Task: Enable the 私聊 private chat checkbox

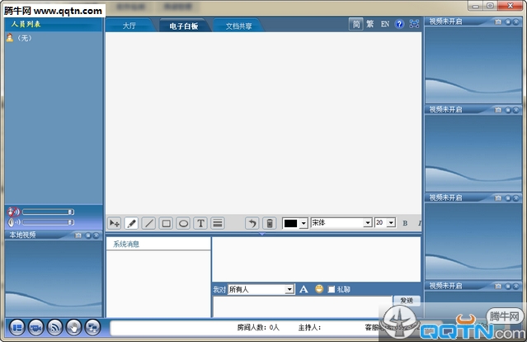Action: (332, 289)
